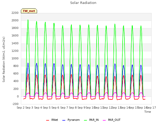Click the TW_met annotation label
Screen dimensions: 167x125
click(x=29, y=11)
